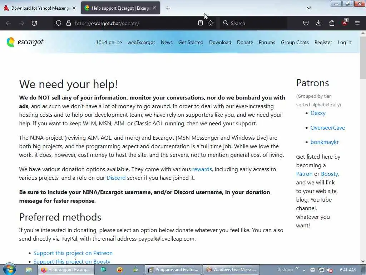Click Support this project on Boosty

point(72,261)
